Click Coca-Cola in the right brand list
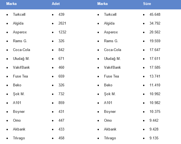 (x=113, y=50)
